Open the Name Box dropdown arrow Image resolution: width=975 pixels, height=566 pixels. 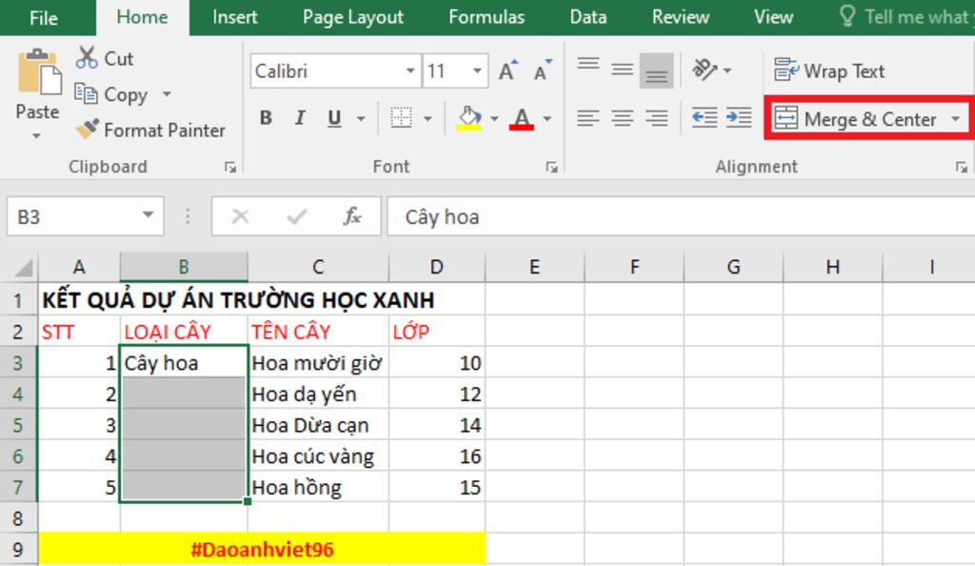(x=148, y=215)
